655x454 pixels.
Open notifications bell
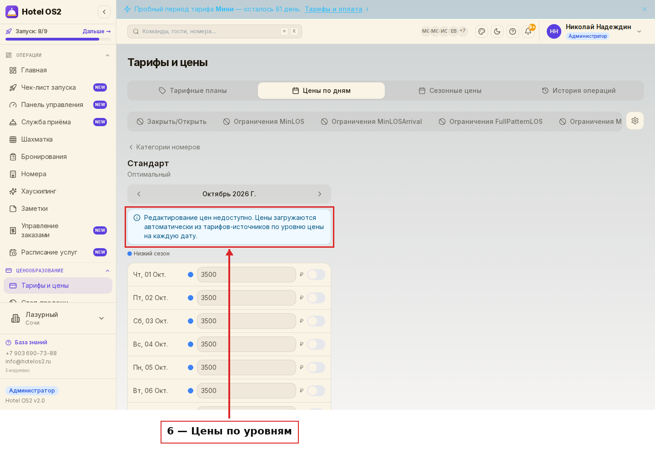coord(528,31)
